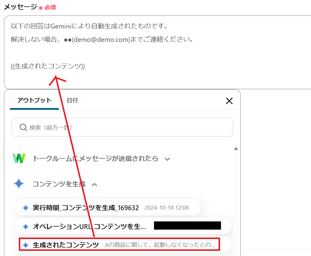
Task: Collapse the コンテンツを生成 section
Action: 95,184
